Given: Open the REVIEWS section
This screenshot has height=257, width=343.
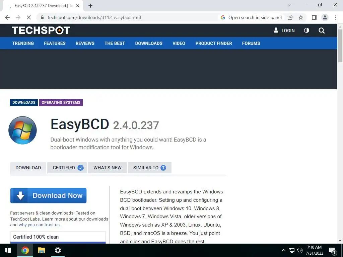Looking at the screenshot, I should [85, 43].
